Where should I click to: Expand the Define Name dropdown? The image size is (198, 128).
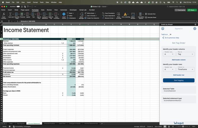click(95, 13)
